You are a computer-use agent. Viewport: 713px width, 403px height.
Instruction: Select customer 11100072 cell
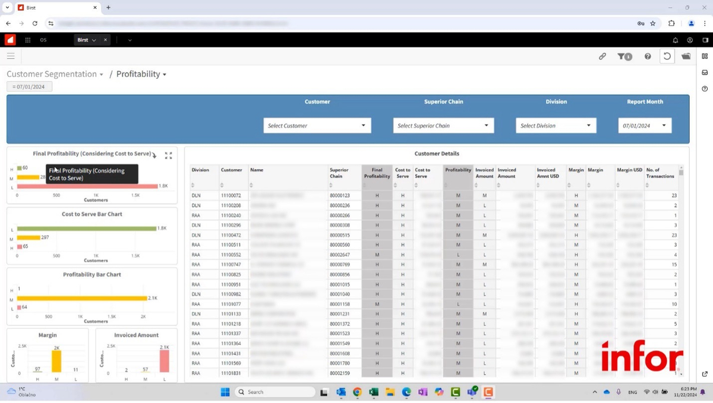[231, 195]
